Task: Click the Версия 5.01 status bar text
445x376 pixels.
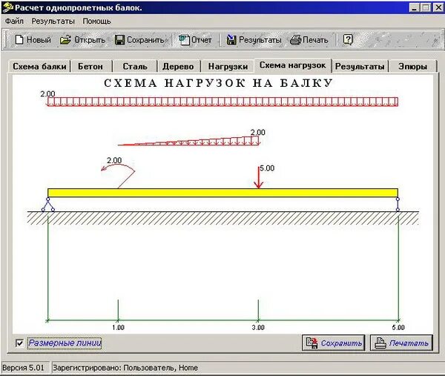Action: tap(23, 368)
